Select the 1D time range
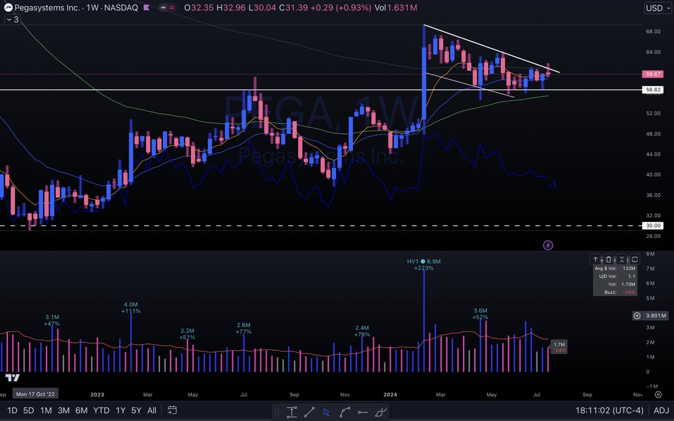 click(12, 410)
